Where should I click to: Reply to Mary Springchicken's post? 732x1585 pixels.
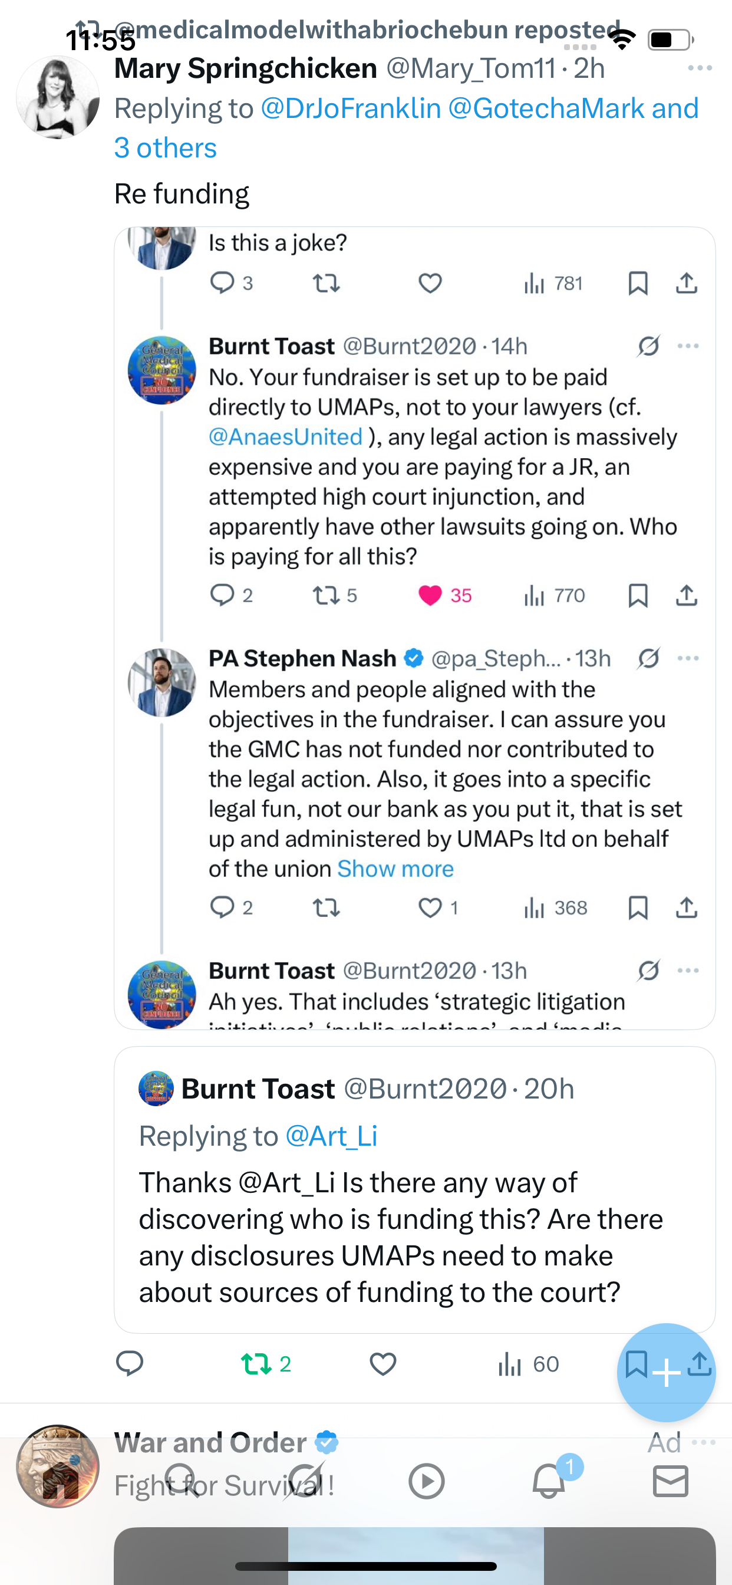[x=130, y=1364]
